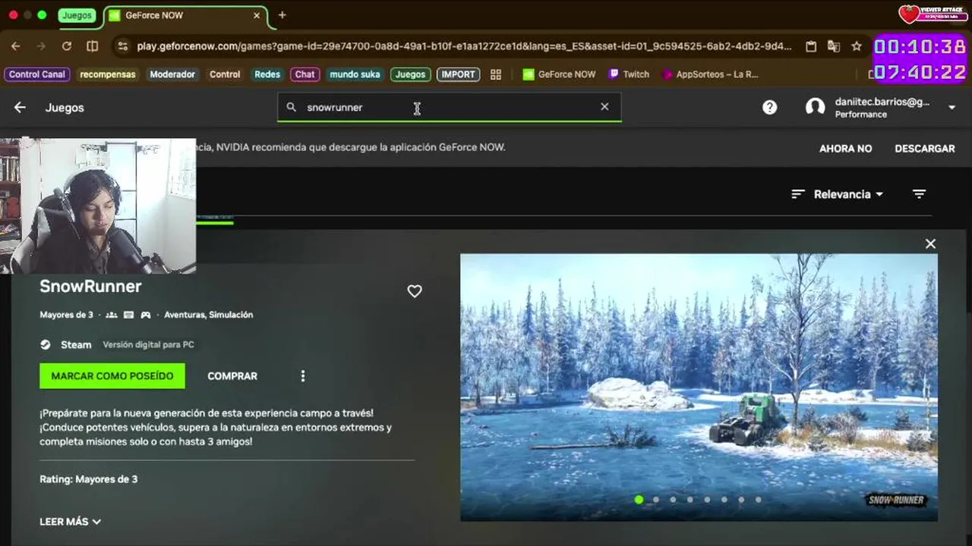Click the SnowRunner screenshot image
The width and height of the screenshot is (972, 546).
point(699,387)
